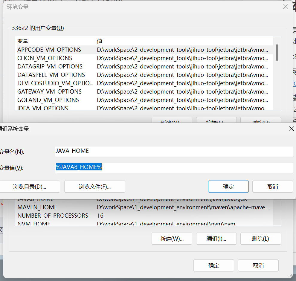Select APPCODE_VM_OPTIONS user variable row
296x281 pixels.
click(49, 50)
